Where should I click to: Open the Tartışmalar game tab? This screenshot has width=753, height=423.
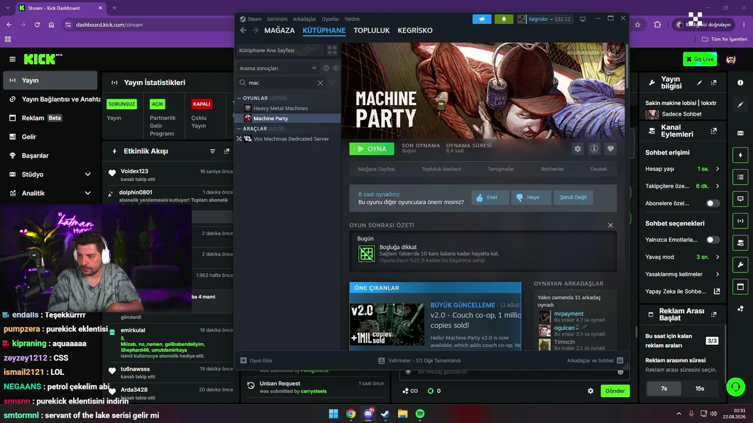point(501,169)
